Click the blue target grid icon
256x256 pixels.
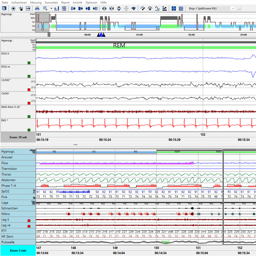click(x=174, y=8)
